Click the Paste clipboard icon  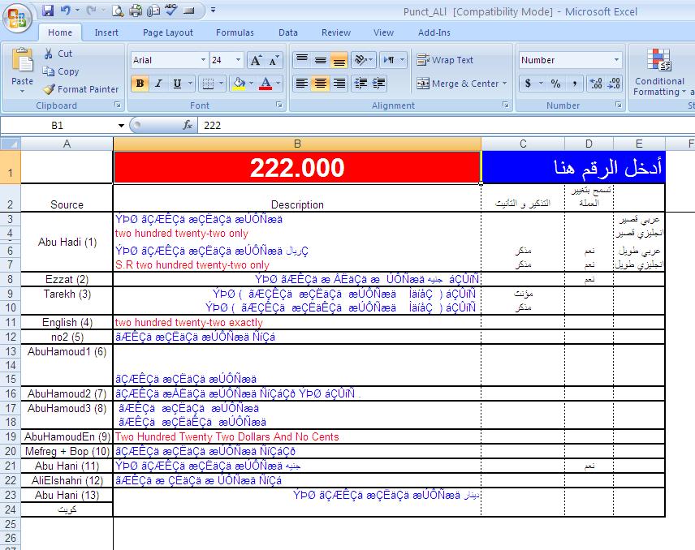click(22, 61)
